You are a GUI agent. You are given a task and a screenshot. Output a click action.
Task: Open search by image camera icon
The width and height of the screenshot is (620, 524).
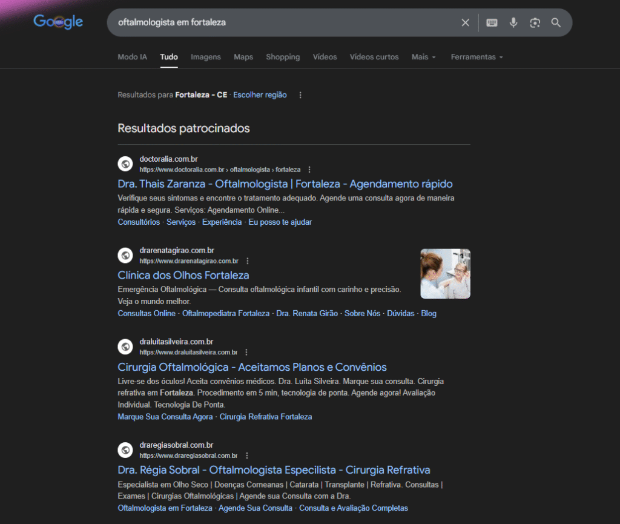(535, 22)
